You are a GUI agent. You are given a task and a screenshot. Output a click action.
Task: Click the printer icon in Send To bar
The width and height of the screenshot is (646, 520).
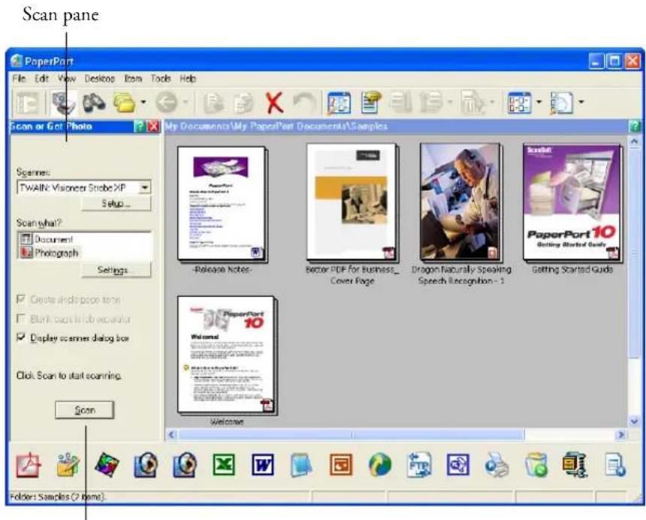pos(497,465)
